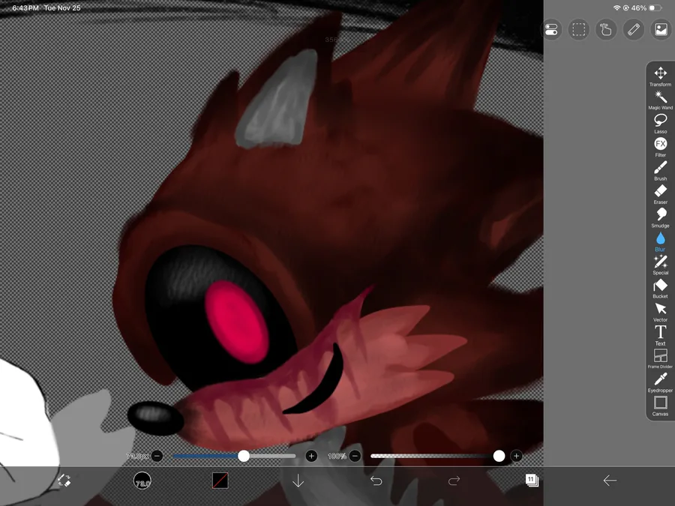Select the Magic Wand tool
Viewport: 675px width, 506px height.
point(660,100)
